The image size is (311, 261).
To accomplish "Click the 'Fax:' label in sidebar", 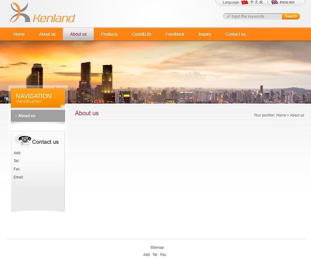I will 17,169.
